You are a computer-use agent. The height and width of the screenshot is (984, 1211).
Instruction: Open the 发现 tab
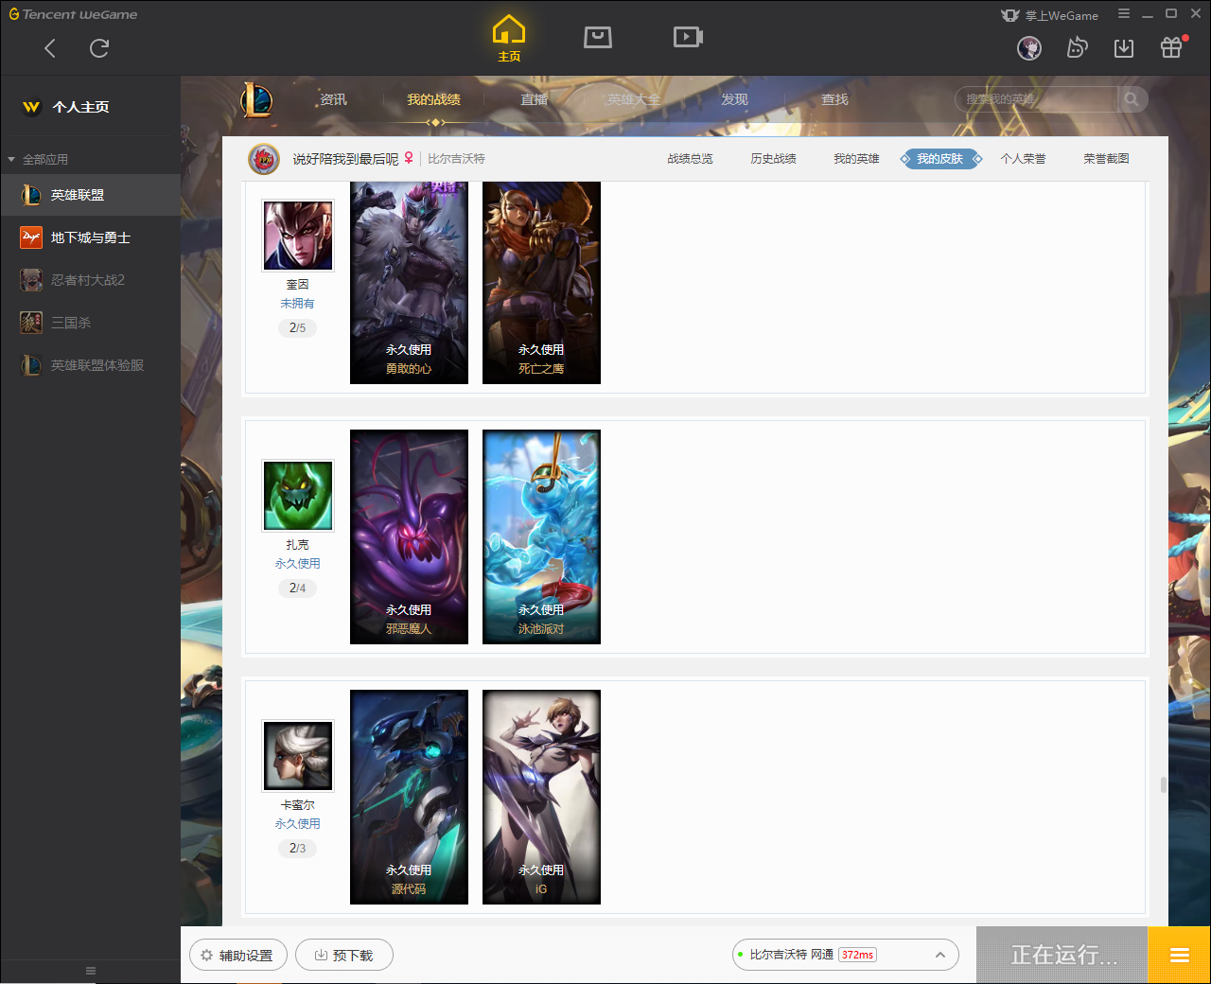point(734,99)
